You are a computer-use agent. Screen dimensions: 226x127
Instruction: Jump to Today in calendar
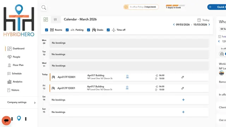point(203,20)
